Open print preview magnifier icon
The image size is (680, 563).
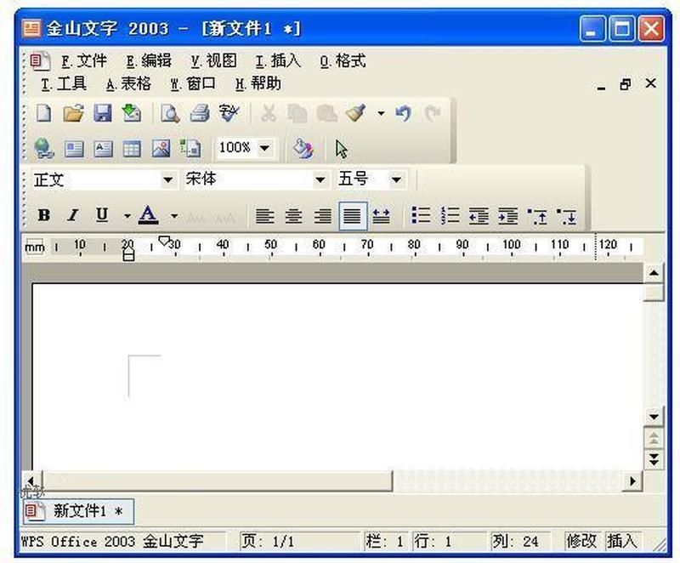[x=170, y=114]
